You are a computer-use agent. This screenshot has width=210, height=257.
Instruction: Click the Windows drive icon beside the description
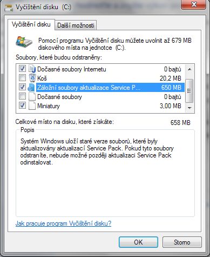click(24, 42)
